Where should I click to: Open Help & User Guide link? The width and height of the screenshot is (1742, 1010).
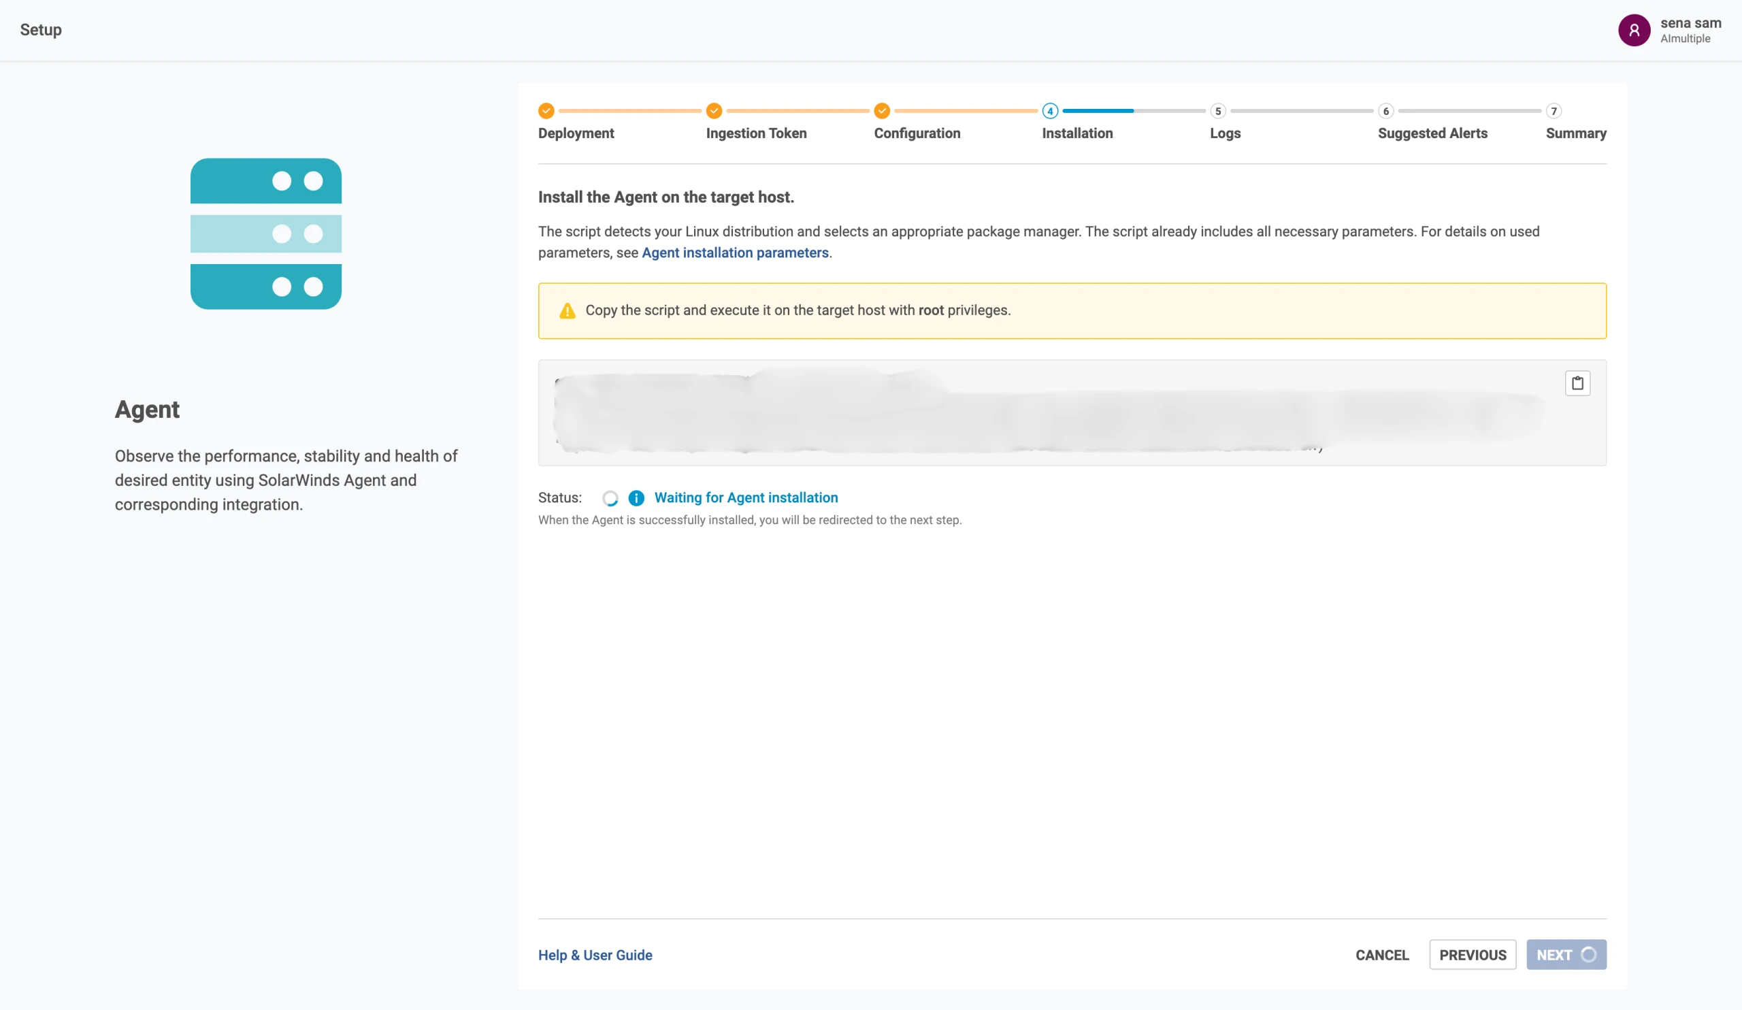595,955
